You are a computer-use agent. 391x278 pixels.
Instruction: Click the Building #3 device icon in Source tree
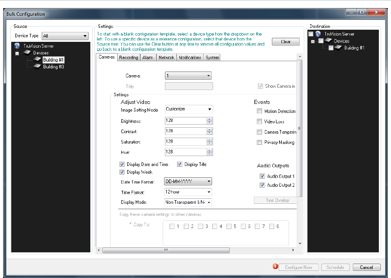37,67
